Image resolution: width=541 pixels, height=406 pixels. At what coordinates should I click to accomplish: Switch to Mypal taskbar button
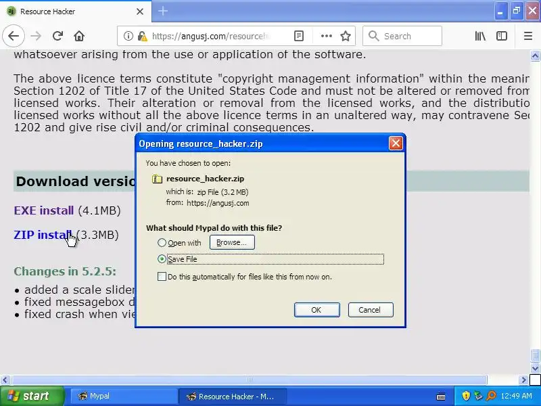(124, 396)
